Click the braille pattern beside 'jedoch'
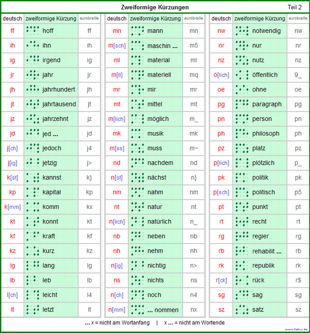The height and width of the screenshot is (333, 310). coord(33,148)
